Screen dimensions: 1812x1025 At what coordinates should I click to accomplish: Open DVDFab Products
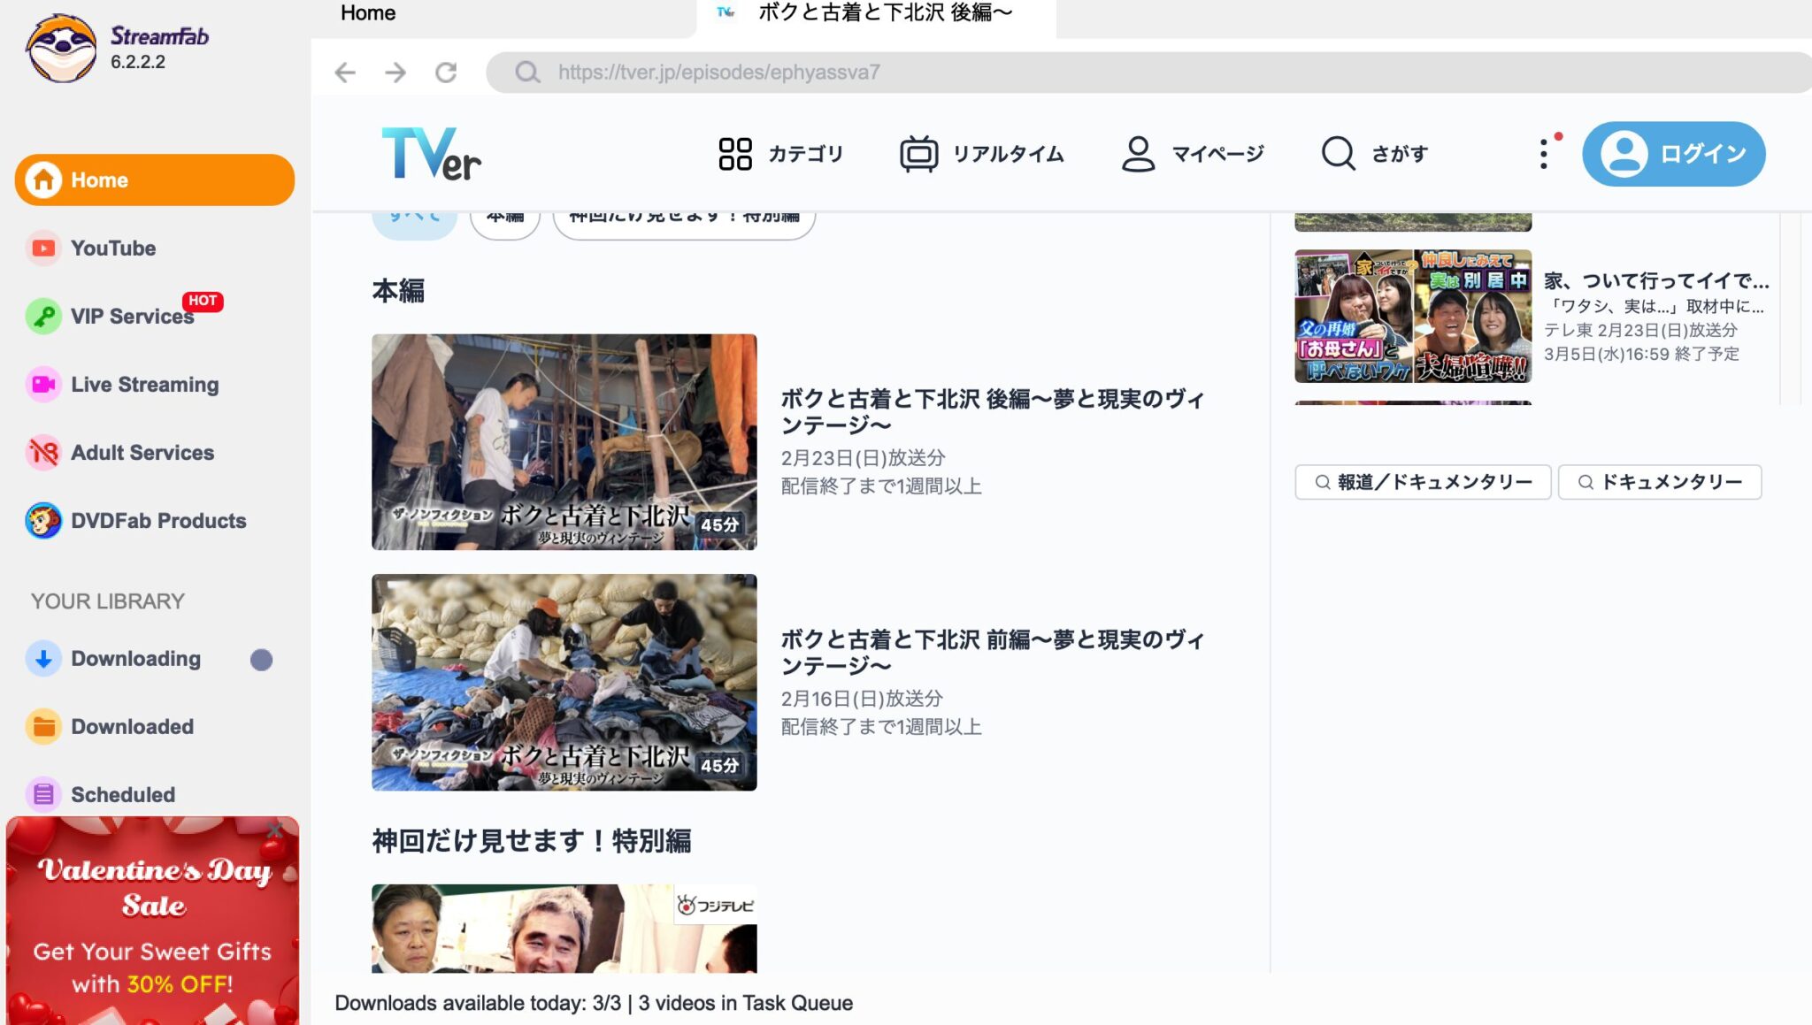[157, 521]
